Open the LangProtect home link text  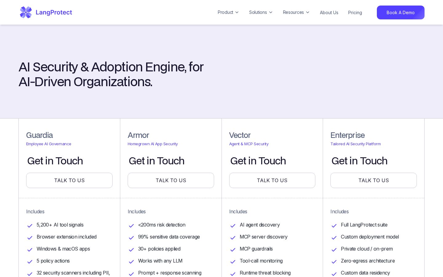point(54,12)
